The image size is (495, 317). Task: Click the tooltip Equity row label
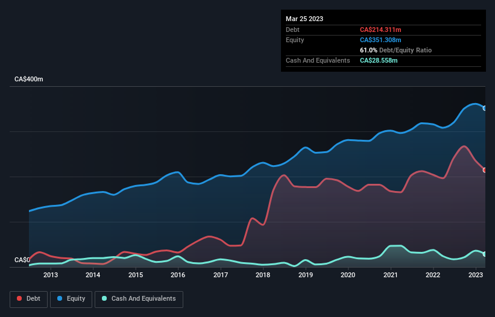point(295,40)
